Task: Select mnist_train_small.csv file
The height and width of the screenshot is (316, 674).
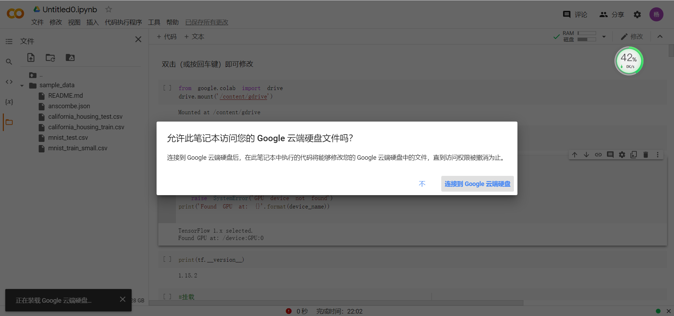Action: click(x=78, y=148)
